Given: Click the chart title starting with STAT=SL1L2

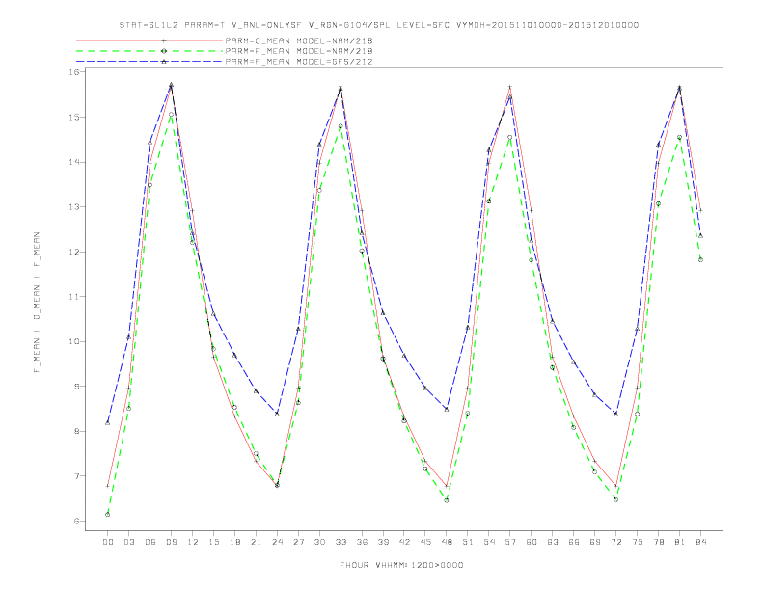Looking at the screenshot, I should (379, 25).
